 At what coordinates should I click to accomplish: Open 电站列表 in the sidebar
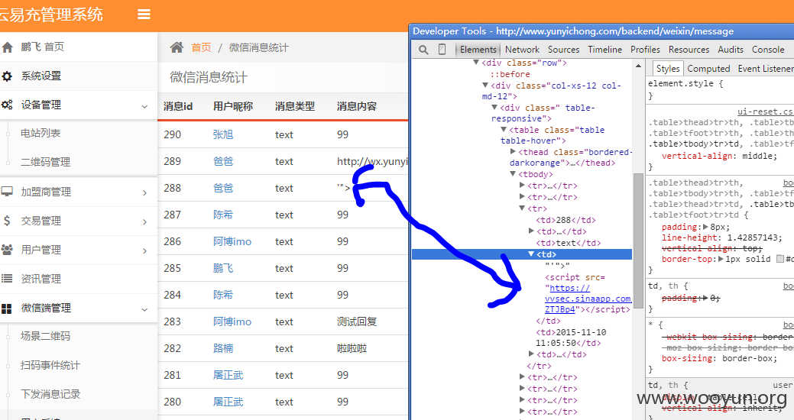41,133
